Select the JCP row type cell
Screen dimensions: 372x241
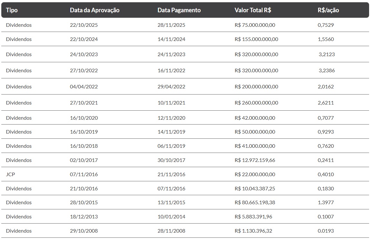11,174
